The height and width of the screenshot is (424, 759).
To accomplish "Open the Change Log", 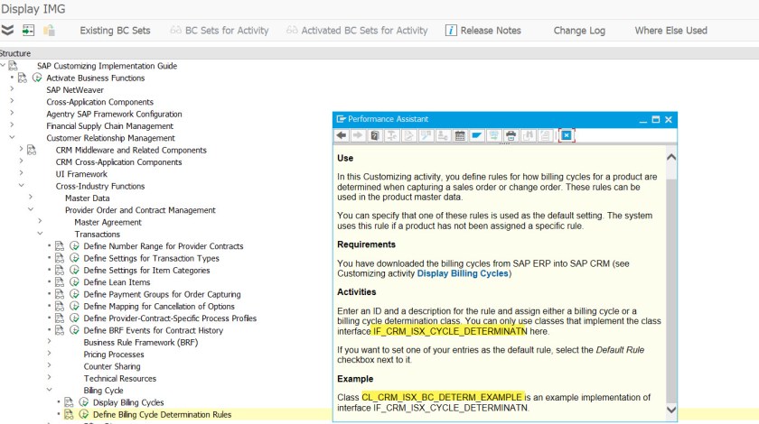I will pos(579,31).
